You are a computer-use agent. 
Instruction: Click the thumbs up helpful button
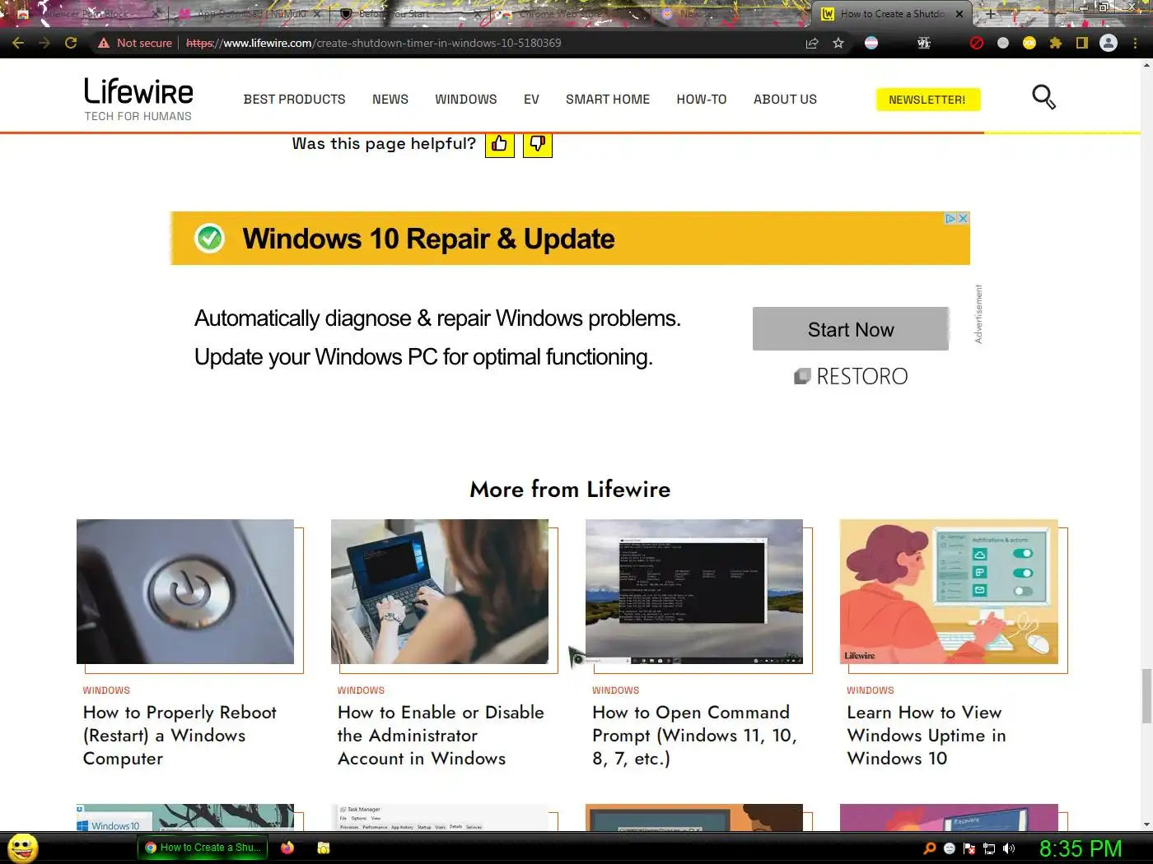coord(499,144)
